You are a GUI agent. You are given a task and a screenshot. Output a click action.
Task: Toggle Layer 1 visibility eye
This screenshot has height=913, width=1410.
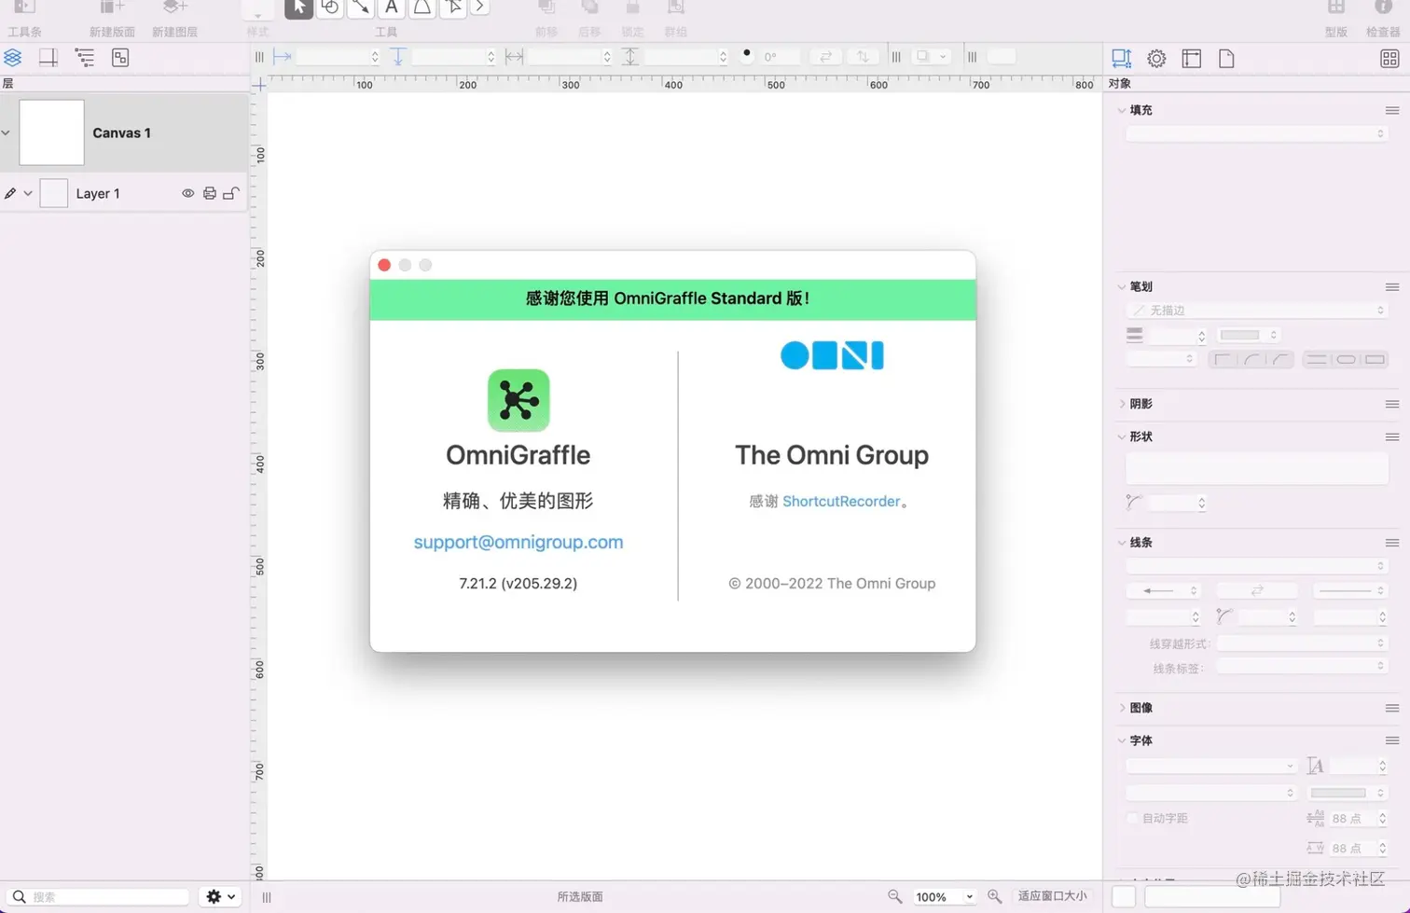point(187,193)
